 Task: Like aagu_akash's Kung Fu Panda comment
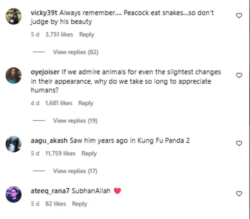(239, 143)
